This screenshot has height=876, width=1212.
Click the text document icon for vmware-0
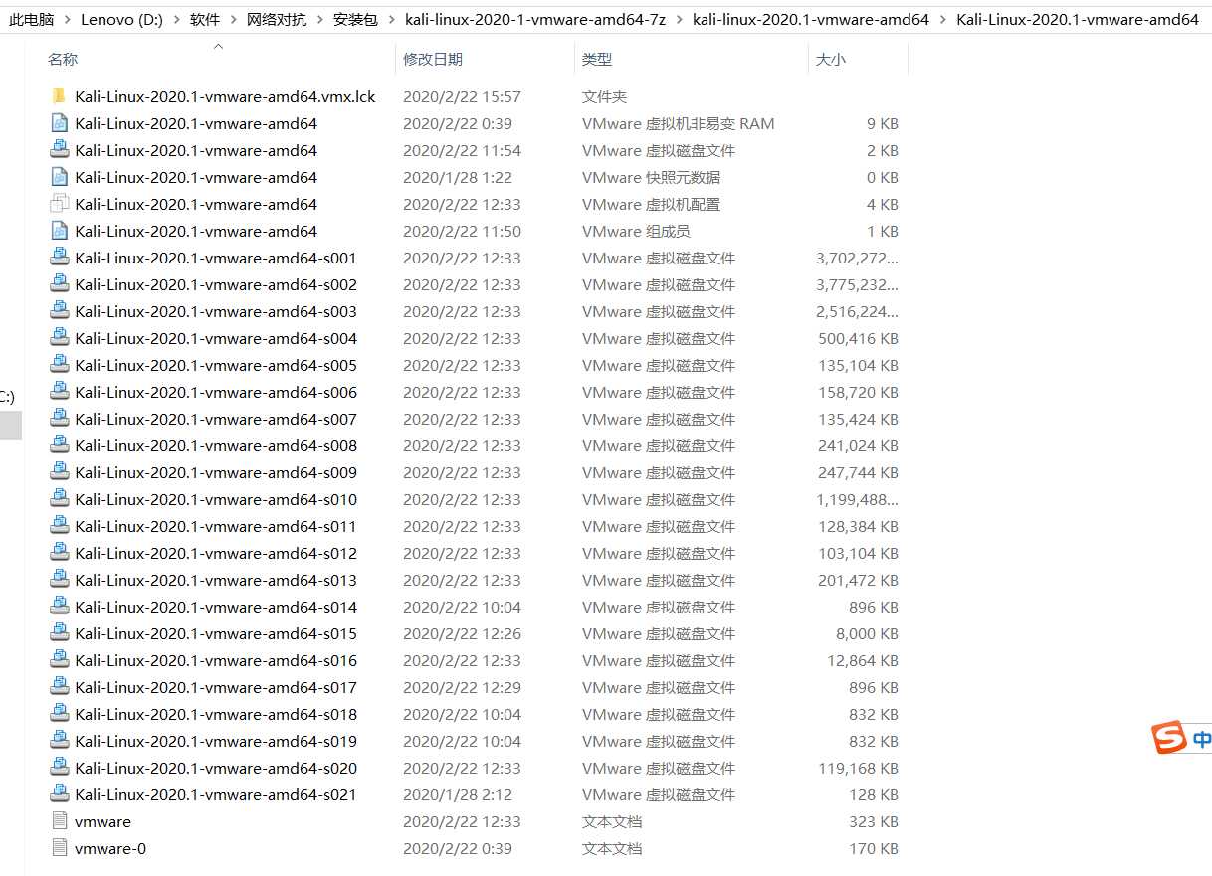click(60, 848)
